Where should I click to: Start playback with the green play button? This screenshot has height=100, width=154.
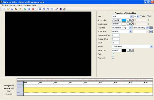click(25, 9)
